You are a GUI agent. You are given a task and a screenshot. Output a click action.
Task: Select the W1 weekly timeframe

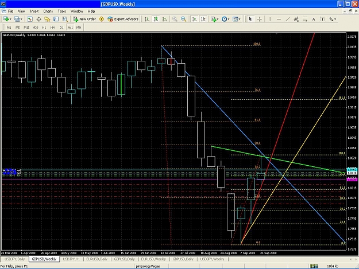tap(70, 28)
